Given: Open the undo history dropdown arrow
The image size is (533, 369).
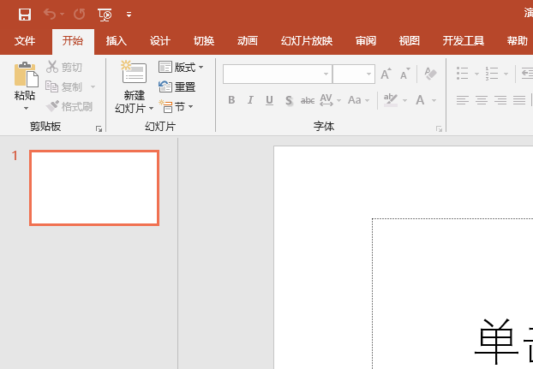Looking at the screenshot, I should point(63,15).
